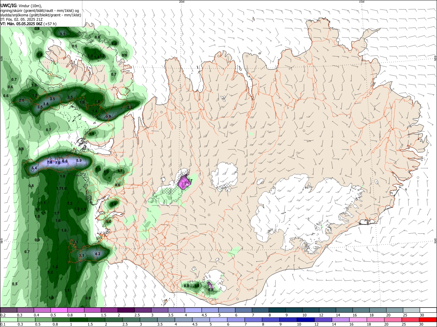
Task: Click the light grey 25 mm snow swatch
Action: (x=411, y=310)
